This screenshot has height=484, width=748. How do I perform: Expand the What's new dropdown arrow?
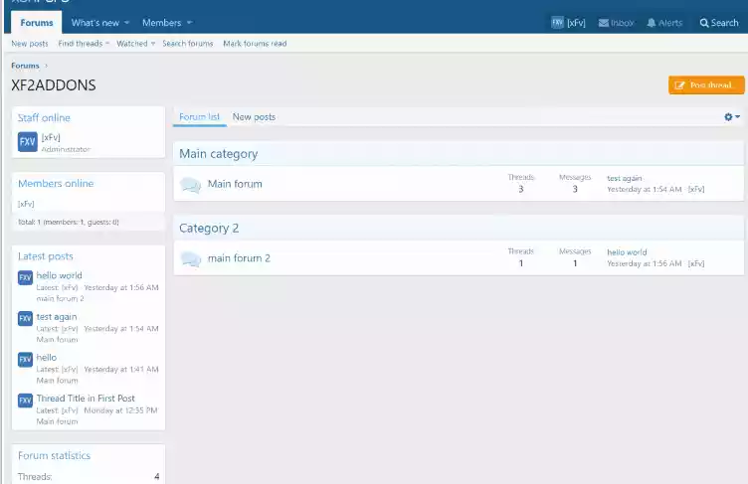[127, 23]
